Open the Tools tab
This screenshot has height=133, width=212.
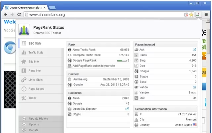[x=41, y=98]
